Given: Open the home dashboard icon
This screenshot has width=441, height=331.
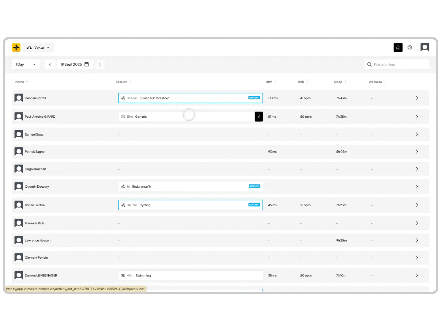Looking at the screenshot, I should coord(398,48).
